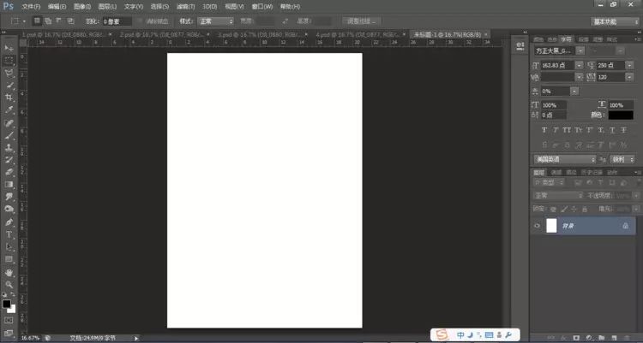Open the 编辑(E) menu
This screenshot has height=343, width=643.
[57, 7]
